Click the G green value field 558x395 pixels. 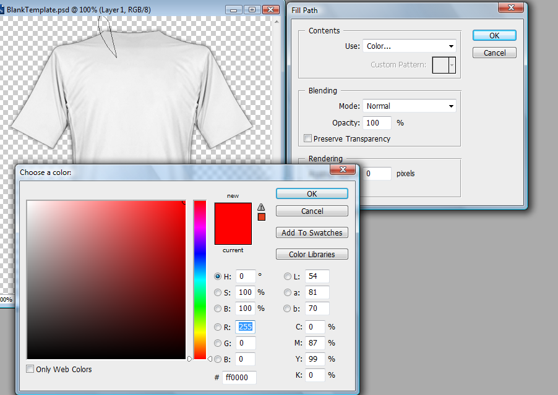246,342
